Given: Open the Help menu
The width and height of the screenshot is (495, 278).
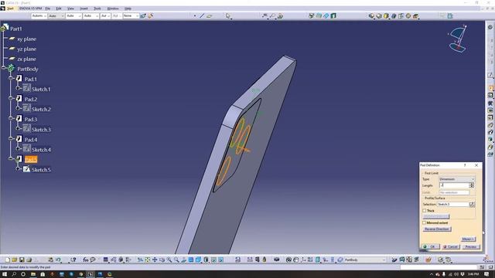Looking at the screenshot, I should (128, 8).
